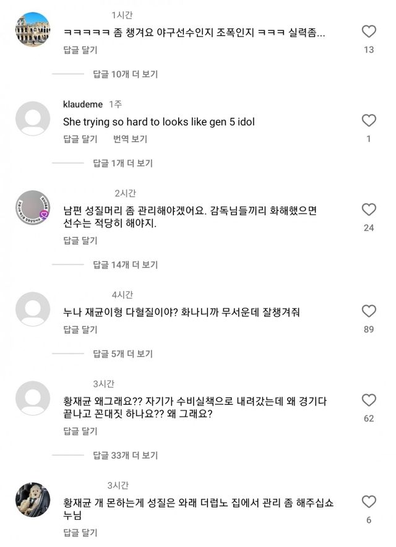The image size is (396, 547).
Task: Tap the heart on the 62-likes comment
Action: click(369, 400)
